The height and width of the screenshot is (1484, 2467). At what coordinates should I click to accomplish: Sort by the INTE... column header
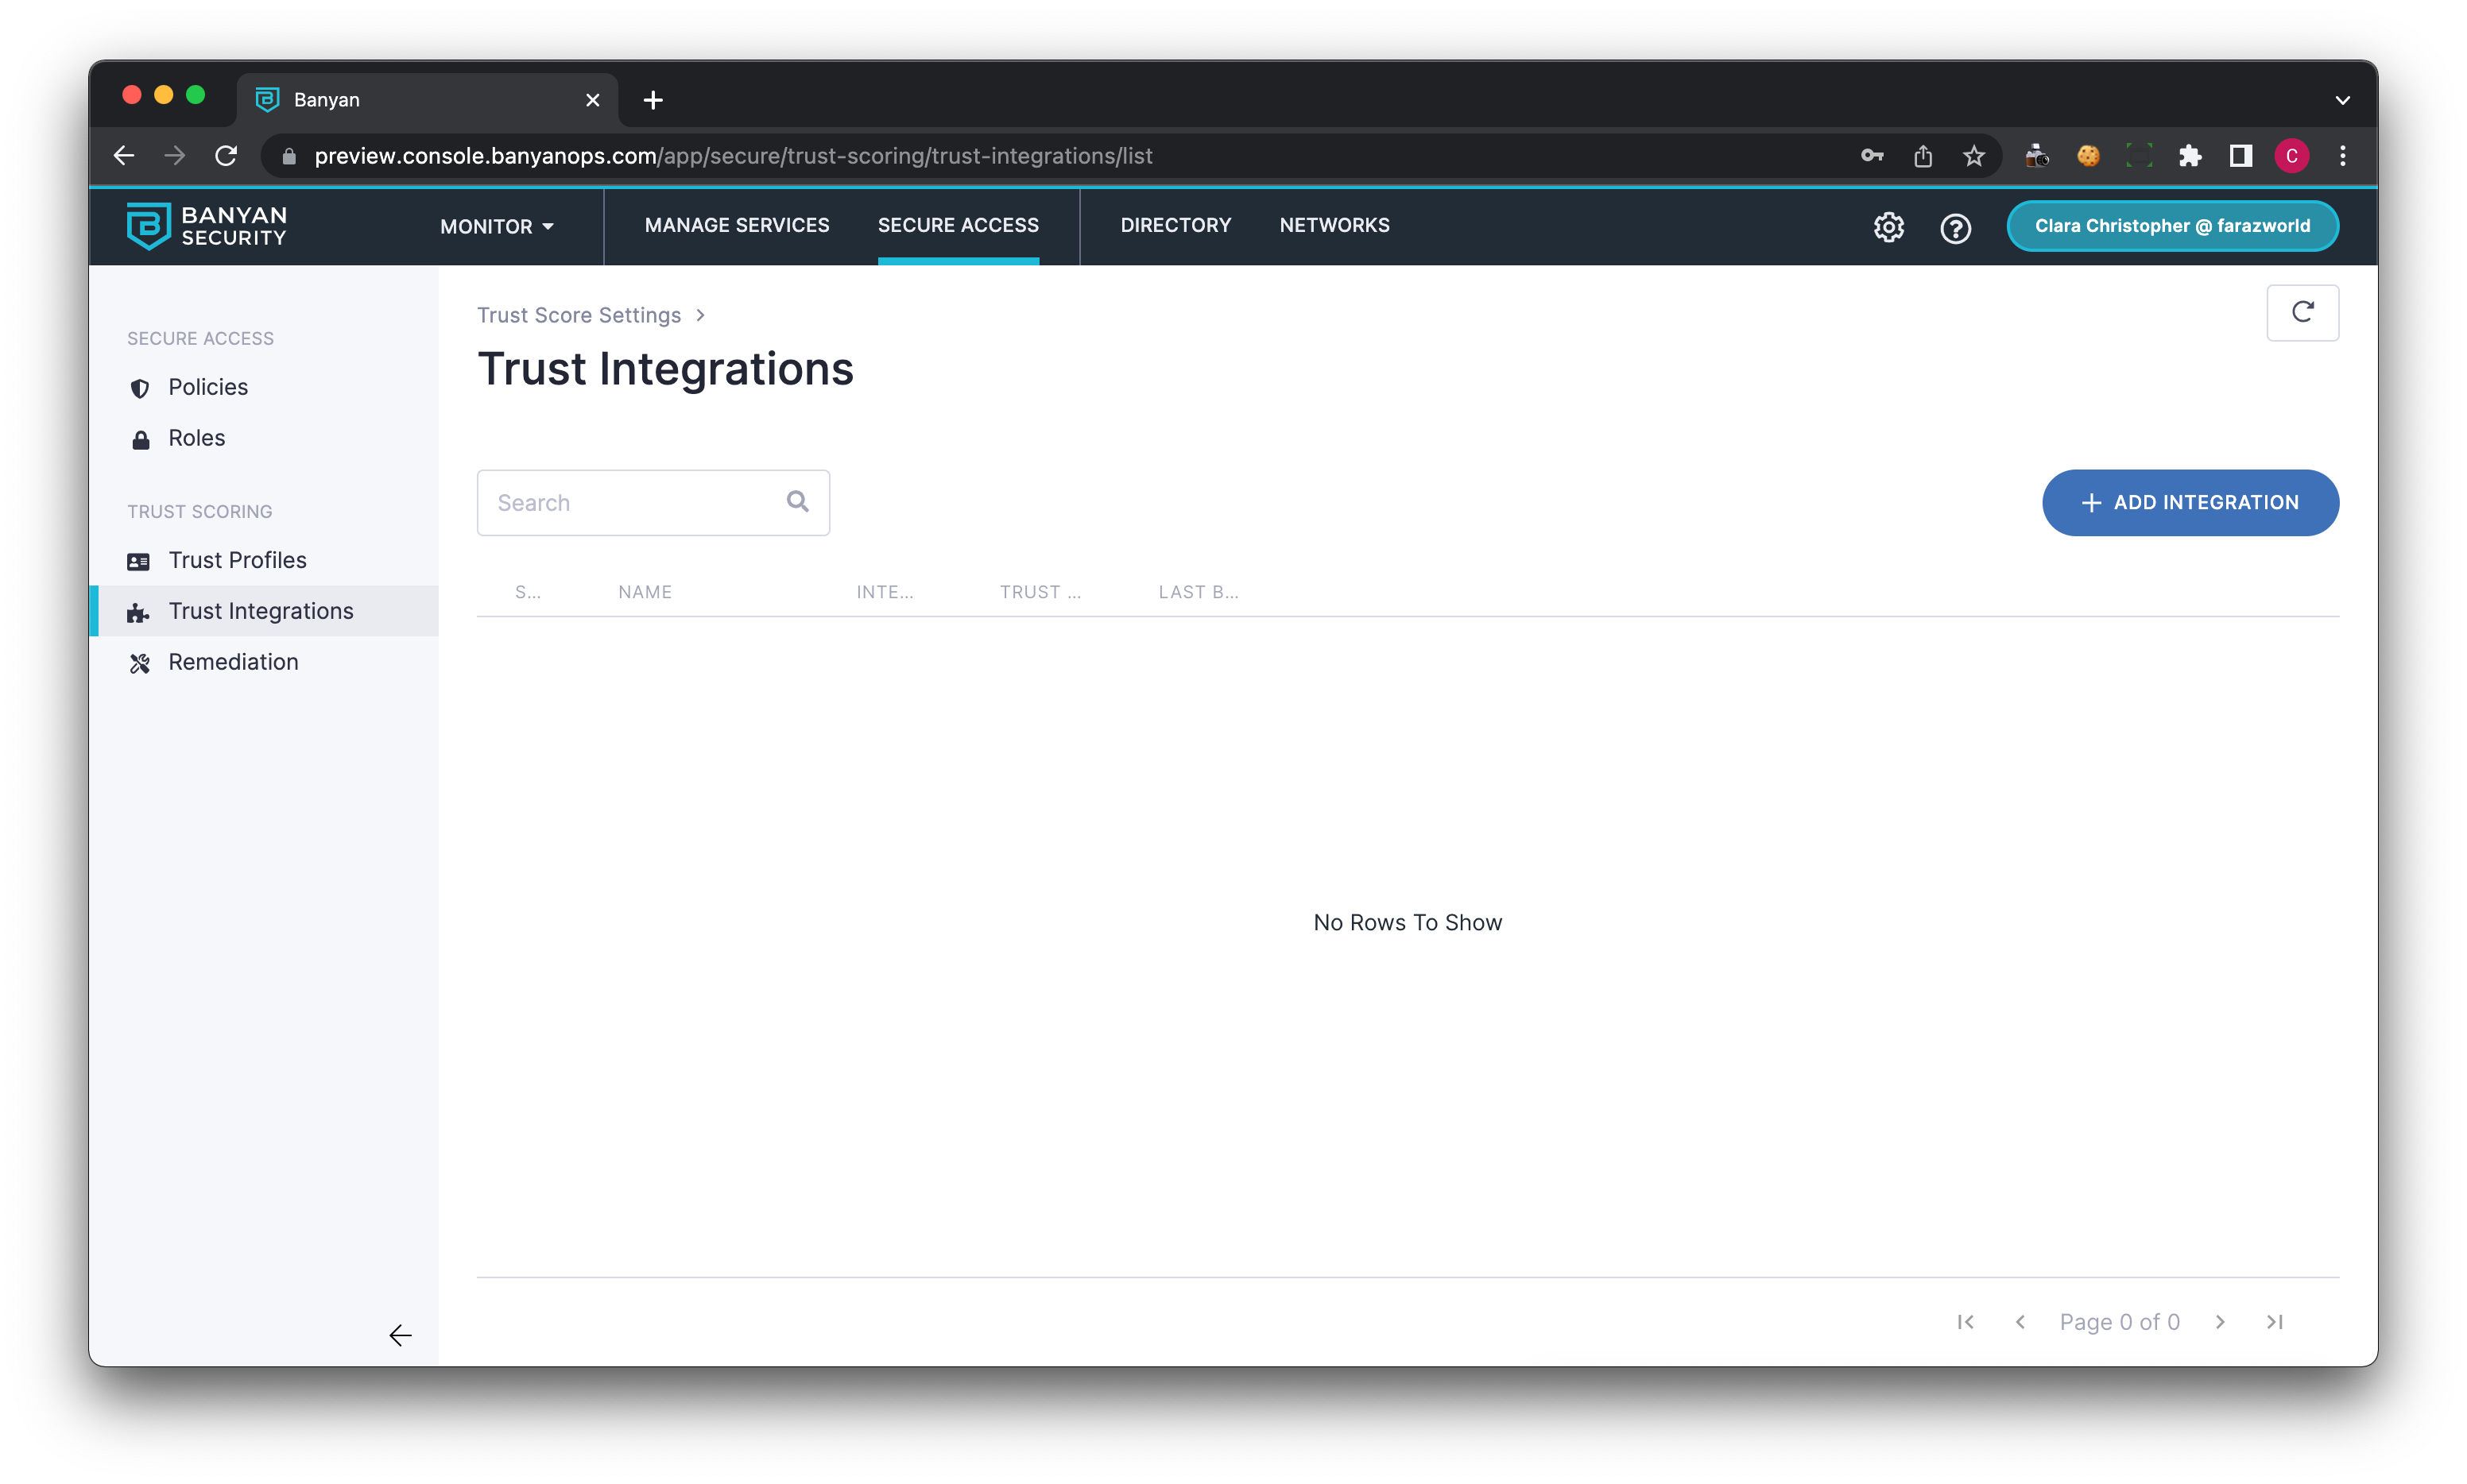click(885, 592)
